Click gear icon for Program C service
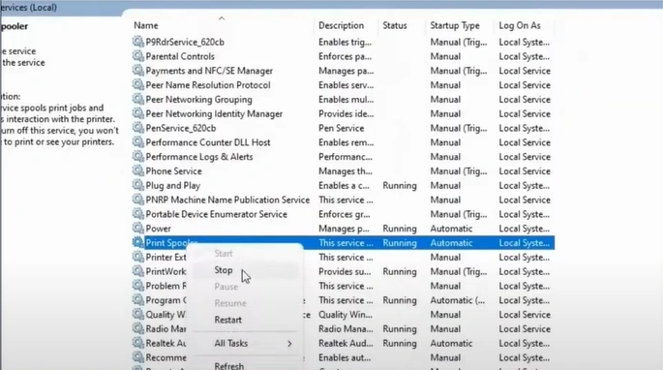The image size is (663, 370). tap(137, 300)
